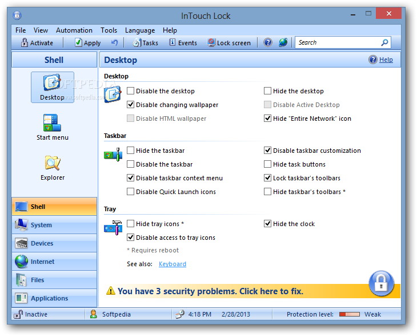Screen dimensions: 417x336
Task: Check Hide the taskbar option
Action: 130,151
